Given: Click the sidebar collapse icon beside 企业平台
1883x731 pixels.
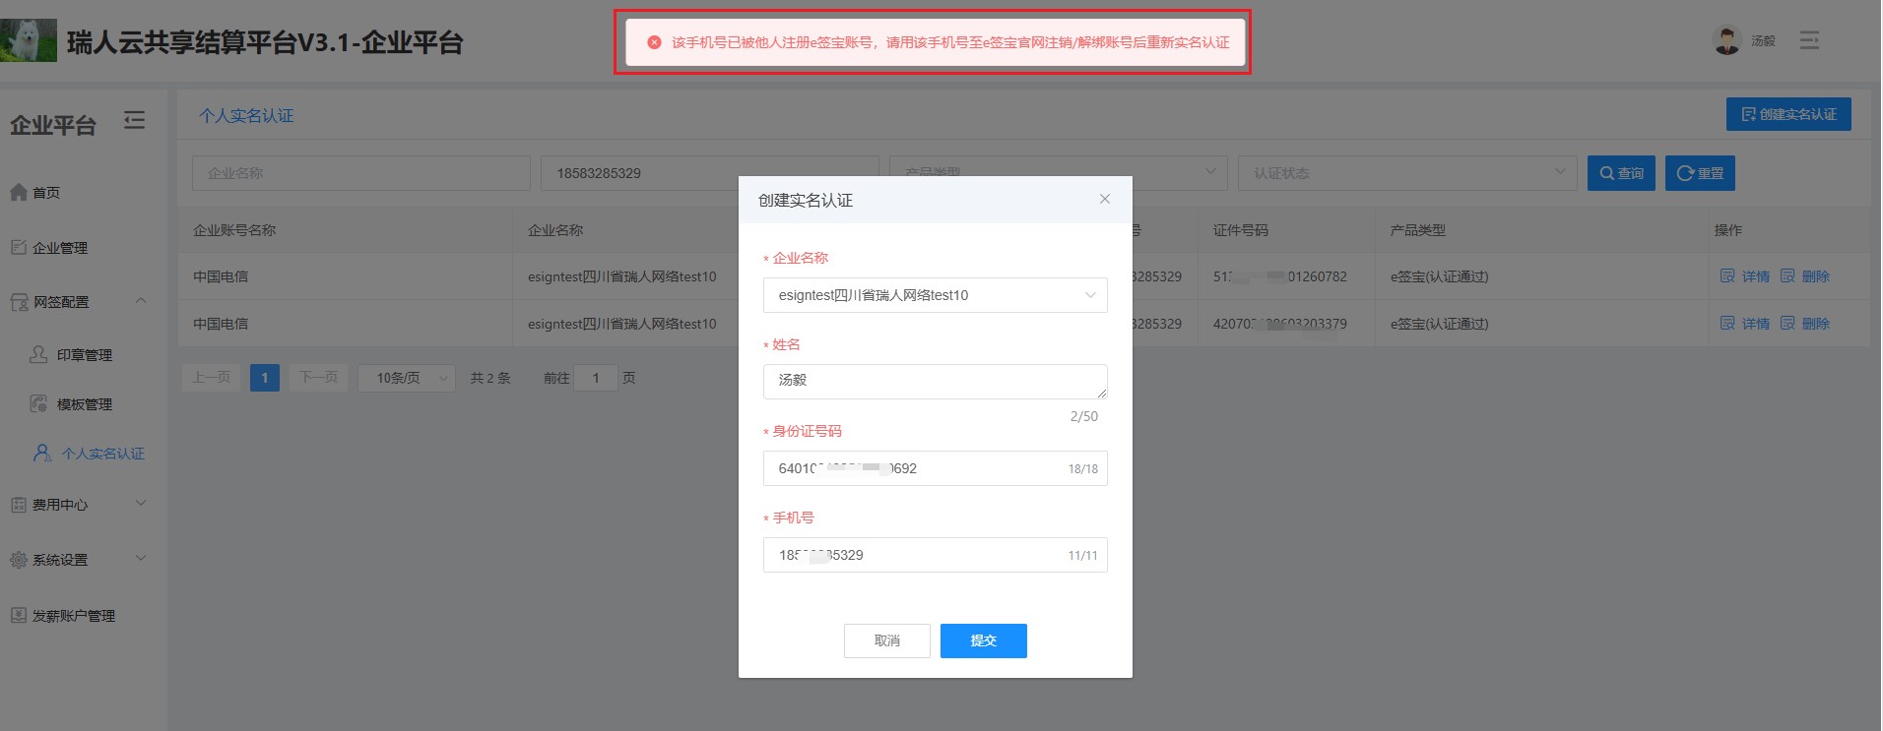Looking at the screenshot, I should (134, 121).
